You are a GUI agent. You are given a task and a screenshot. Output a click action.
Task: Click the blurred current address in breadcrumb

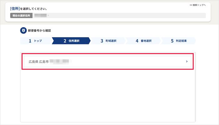tap(40, 15)
